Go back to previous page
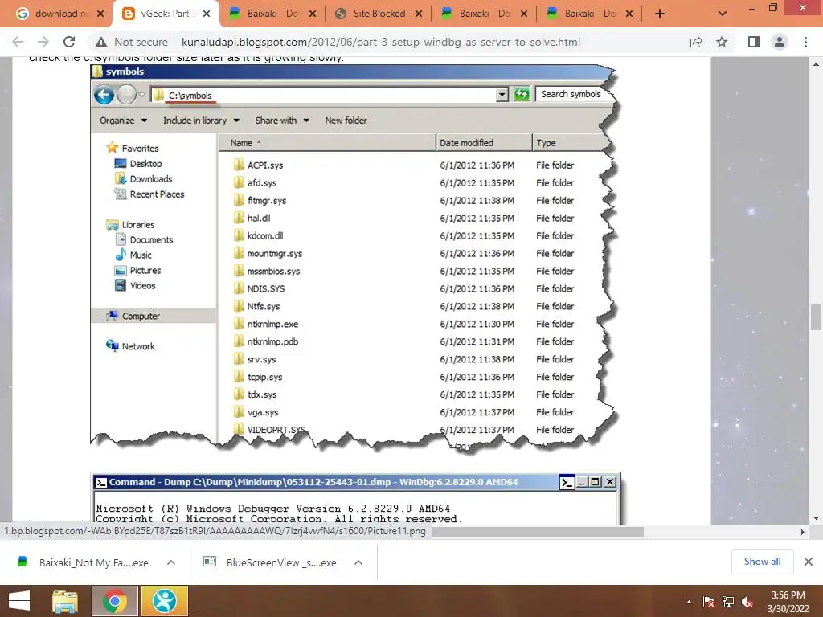The image size is (823, 617). [18, 42]
